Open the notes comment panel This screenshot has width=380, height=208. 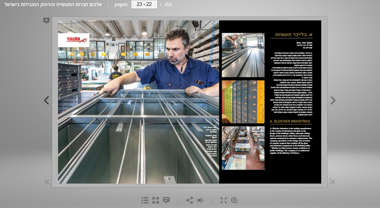pyautogui.click(x=166, y=200)
